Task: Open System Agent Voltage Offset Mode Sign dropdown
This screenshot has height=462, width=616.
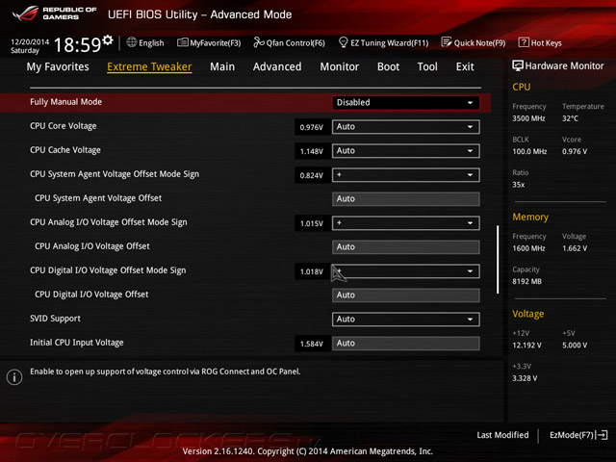Action: pyautogui.click(x=406, y=175)
